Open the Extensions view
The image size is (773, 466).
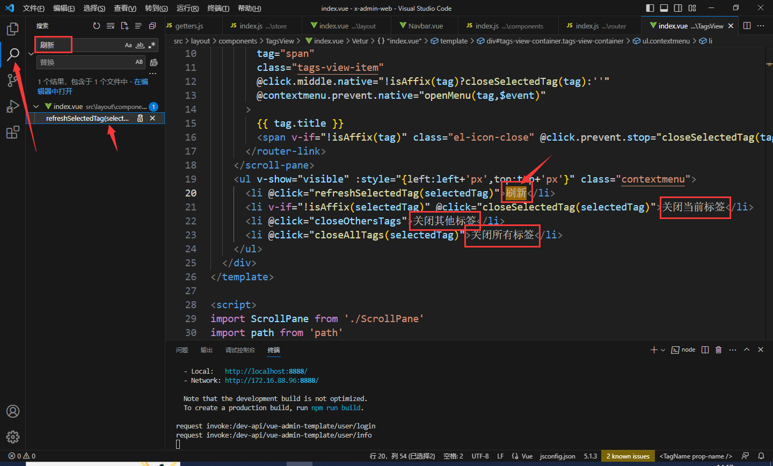click(x=13, y=133)
